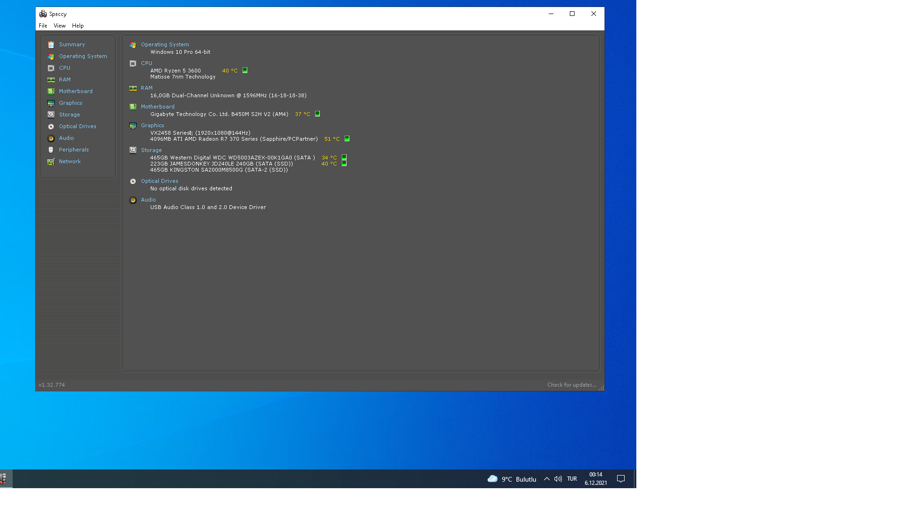
Task: Open the View menu
Action: coord(59,26)
